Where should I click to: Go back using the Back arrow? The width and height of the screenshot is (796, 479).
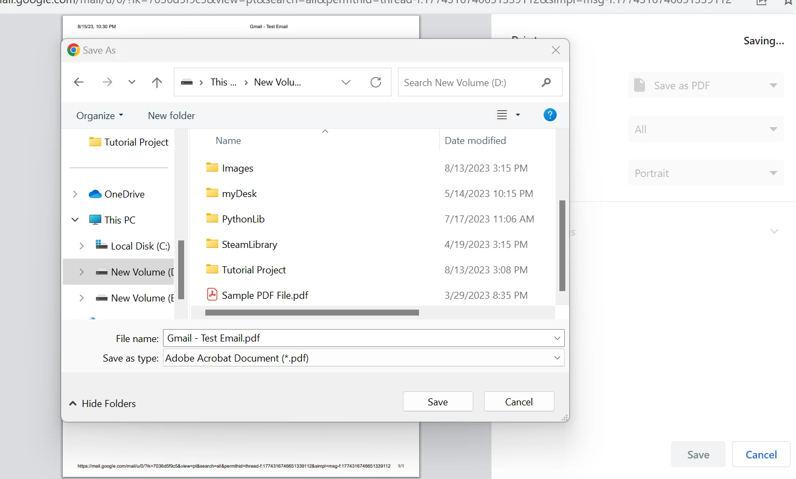tap(79, 82)
